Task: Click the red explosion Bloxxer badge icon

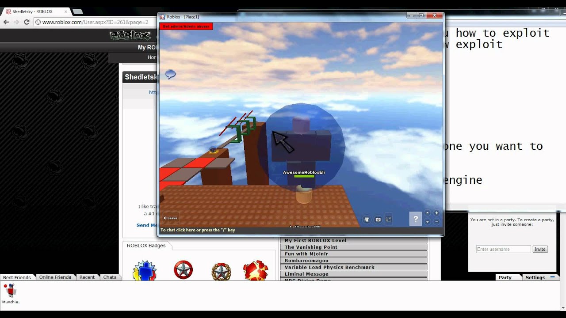Action: point(256,270)
